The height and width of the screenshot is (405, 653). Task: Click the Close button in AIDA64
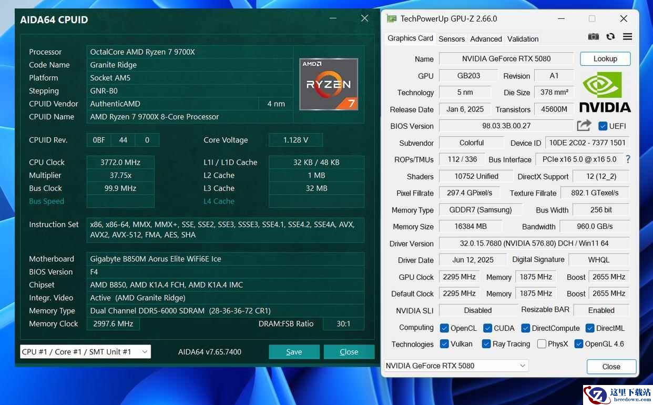click(349, 352)
